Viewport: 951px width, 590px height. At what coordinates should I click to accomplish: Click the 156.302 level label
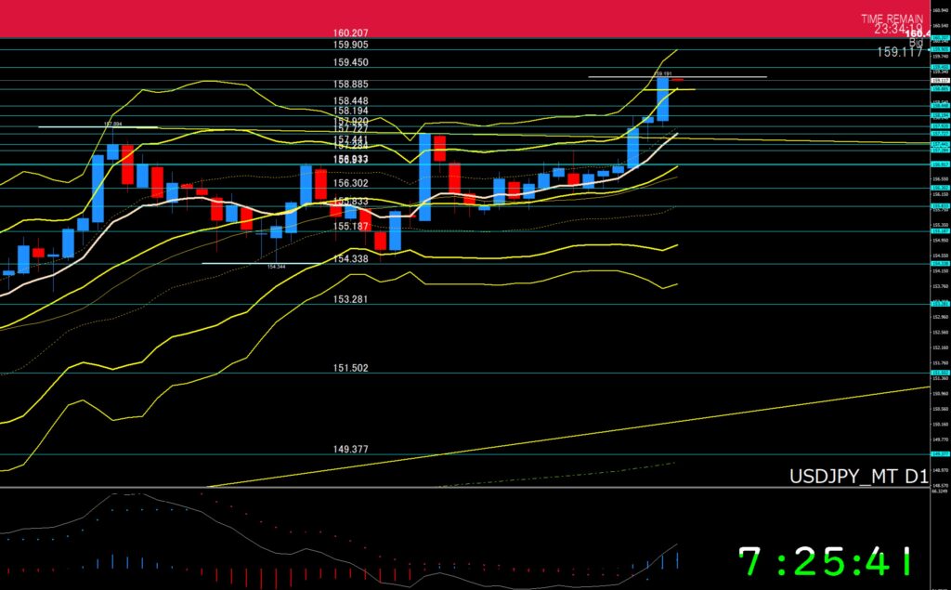point(351,183)
